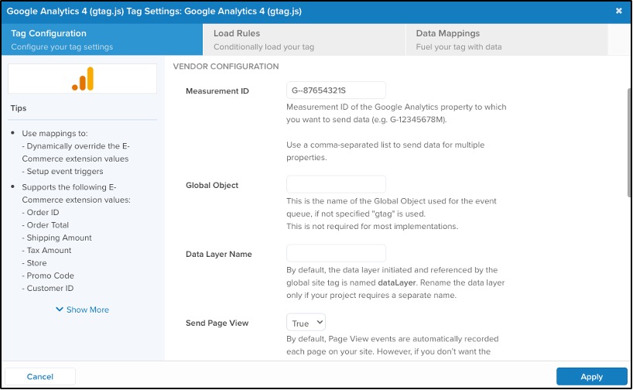Cancel the tag settings changes
Screen dimensions: 633x390
point(39,377)
